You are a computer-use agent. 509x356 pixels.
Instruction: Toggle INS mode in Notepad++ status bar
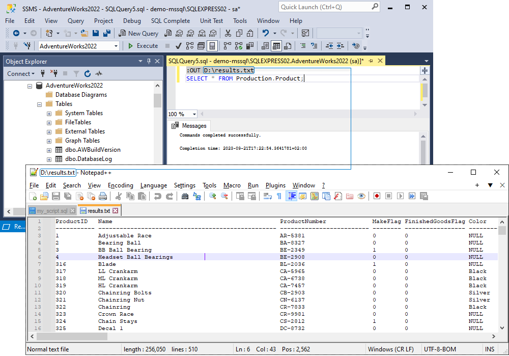pyautogui.click(x=490, y=349)
